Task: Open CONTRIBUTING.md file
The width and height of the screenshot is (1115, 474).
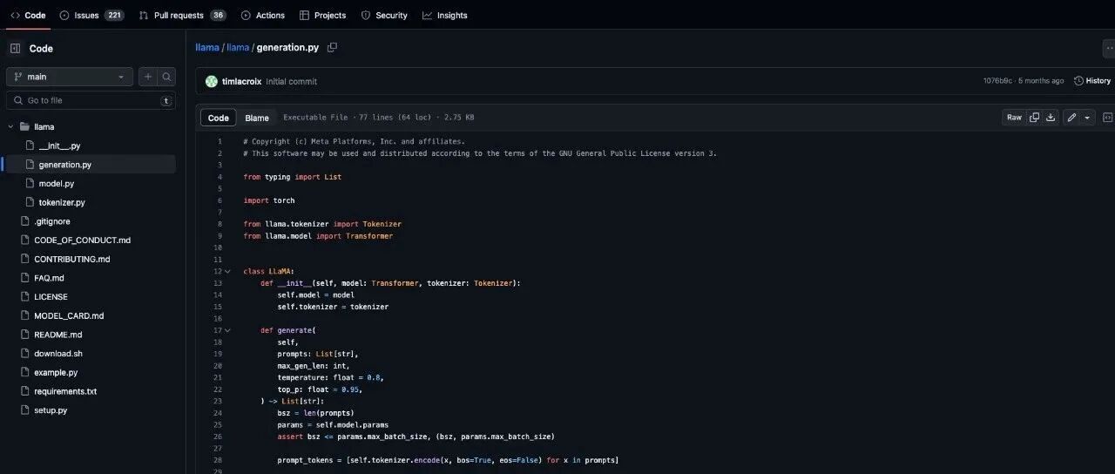Action: [x=71, y=259]
